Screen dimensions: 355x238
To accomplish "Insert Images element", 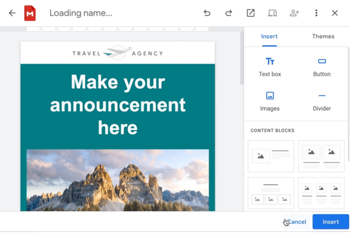I will 270,101.
